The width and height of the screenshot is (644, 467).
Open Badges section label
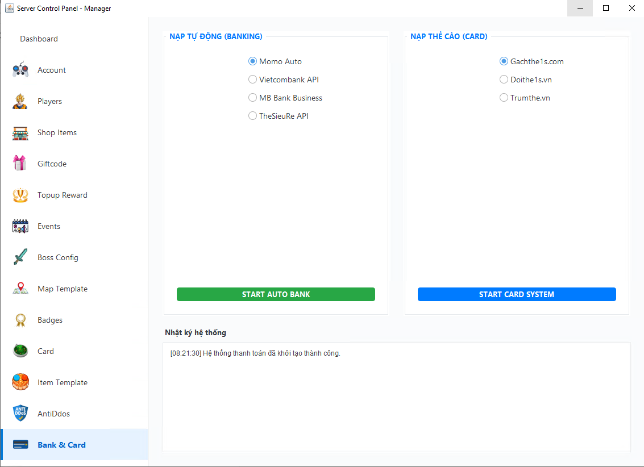coord(50,320)
